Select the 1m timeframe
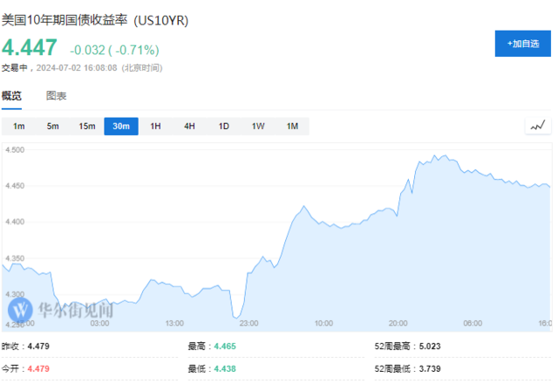 19,127
